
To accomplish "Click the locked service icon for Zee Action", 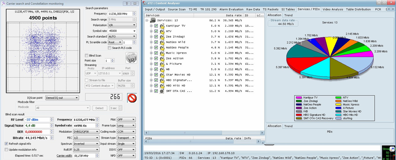I will pos(162,58).
